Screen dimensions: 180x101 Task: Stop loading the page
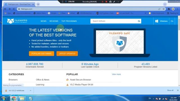pos(14,9)
